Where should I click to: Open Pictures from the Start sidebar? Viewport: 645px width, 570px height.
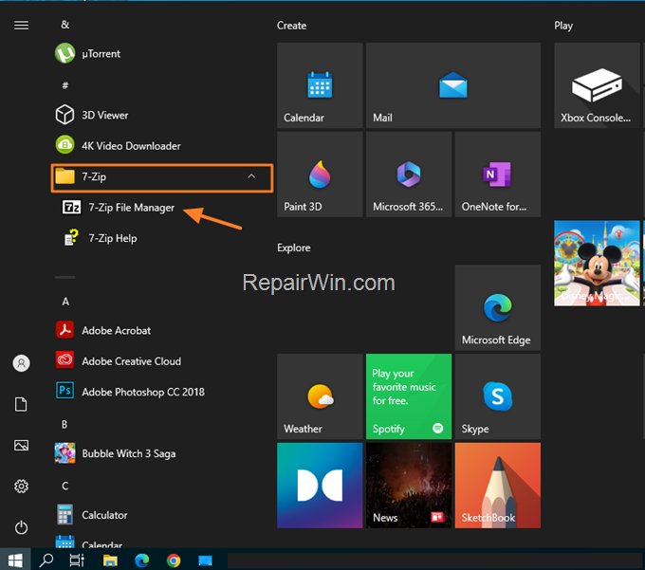click(22, 445)
